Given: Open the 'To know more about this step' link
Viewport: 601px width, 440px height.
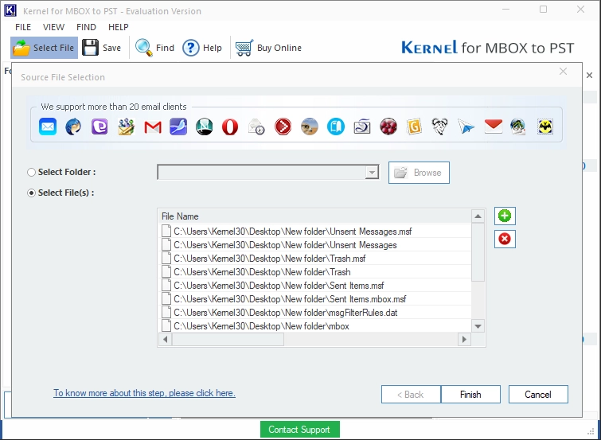Looking at the screenshot, I should 144,393.
